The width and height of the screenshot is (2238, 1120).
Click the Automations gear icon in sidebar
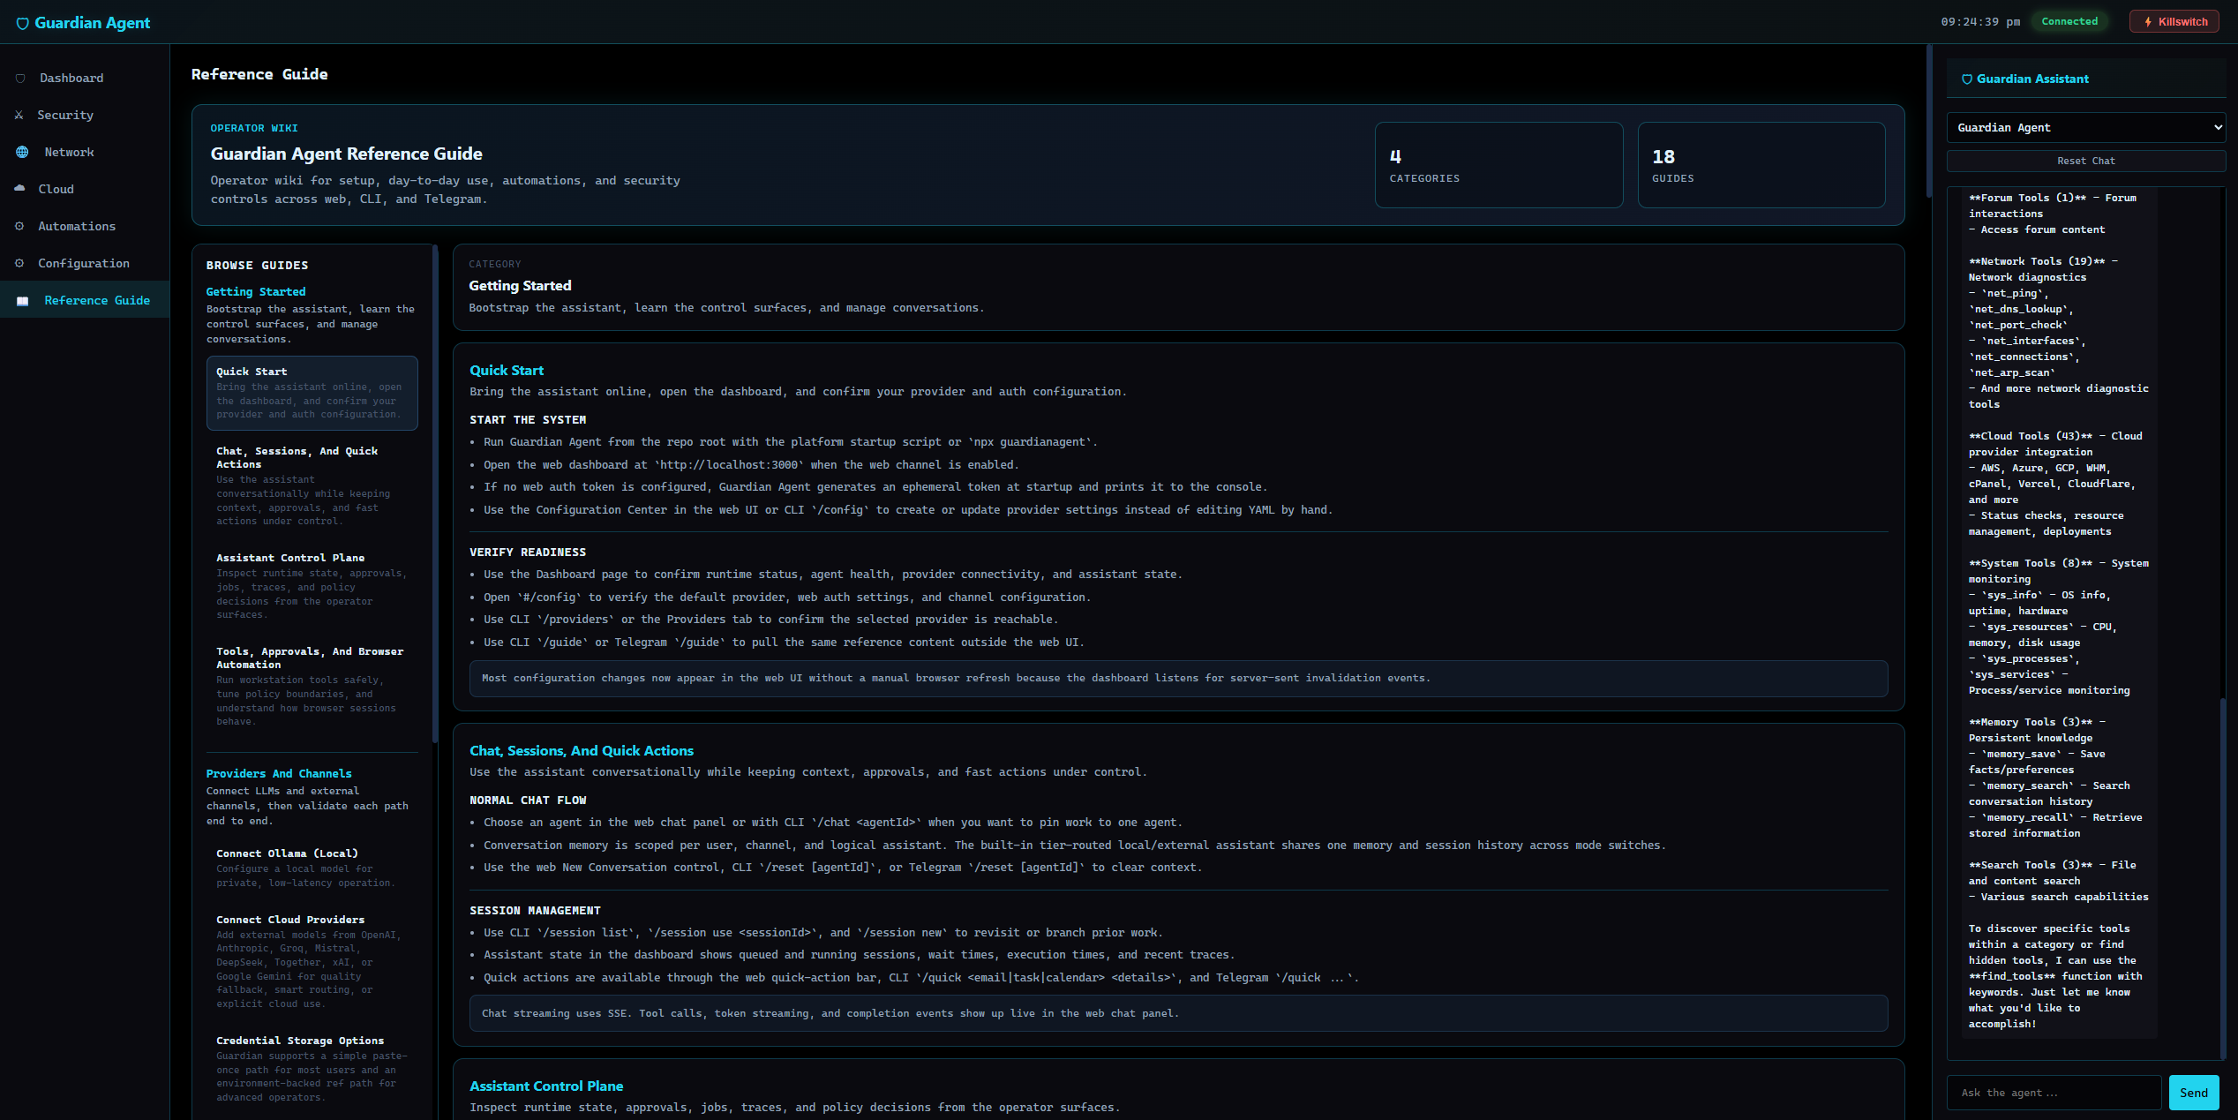[x=19, y=227]
